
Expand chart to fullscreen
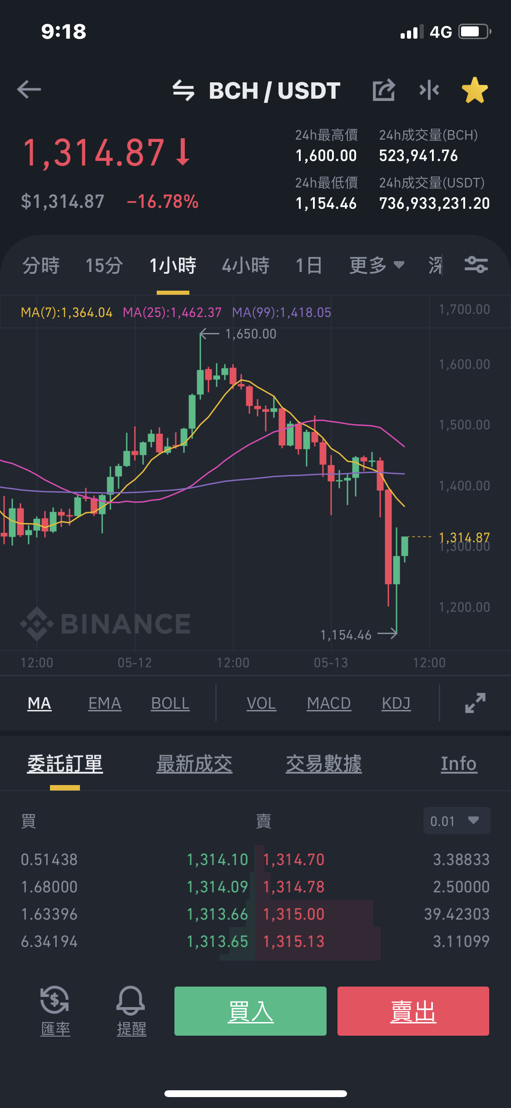476,703
